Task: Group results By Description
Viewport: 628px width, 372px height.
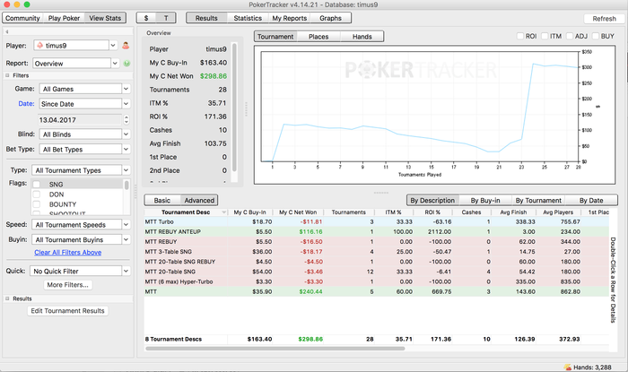Action: (x=432, y=201)
